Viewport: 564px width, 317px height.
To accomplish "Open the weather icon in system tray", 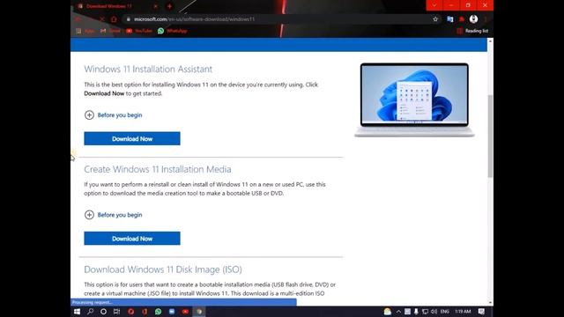I will (388, 312).
